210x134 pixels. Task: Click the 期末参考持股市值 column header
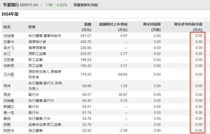188,27
